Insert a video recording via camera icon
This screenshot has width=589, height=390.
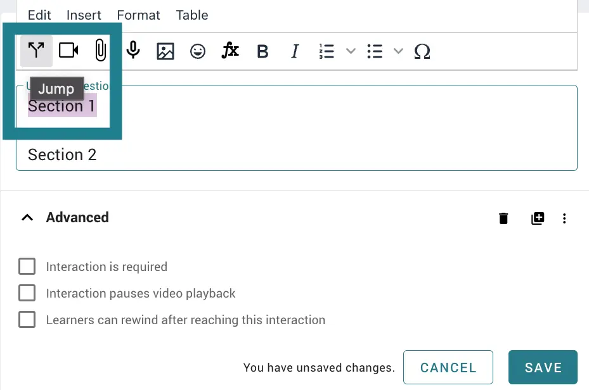tap(68, 51)
